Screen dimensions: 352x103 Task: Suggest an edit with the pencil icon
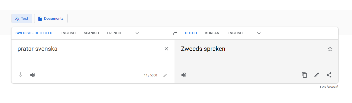pyautogui.click(x=317, y=75)
